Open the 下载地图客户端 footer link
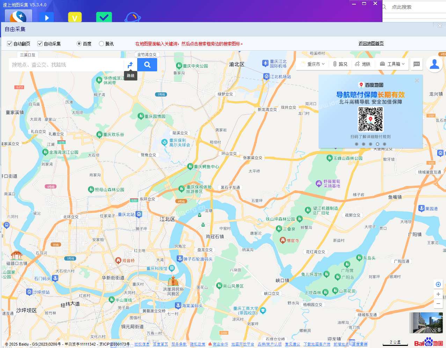This screenshot has height=348, width=446. (x=317, y=344)
